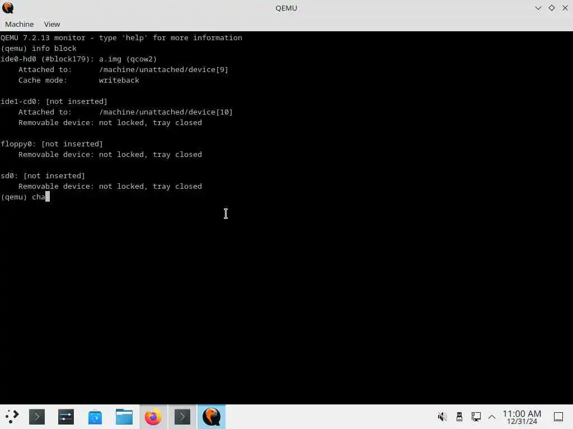573x429 pixels.
Task: Select the QEMU task in taskbar
Action: point(212,417)
